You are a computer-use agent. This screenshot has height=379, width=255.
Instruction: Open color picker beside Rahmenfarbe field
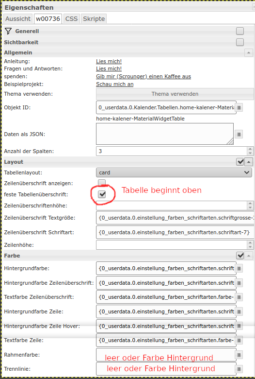pos(239,355)
